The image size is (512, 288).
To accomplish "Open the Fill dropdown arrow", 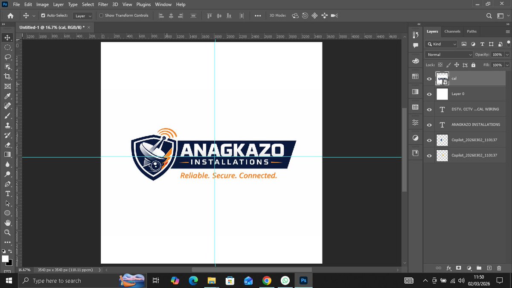I will click(x=507, y=65).
